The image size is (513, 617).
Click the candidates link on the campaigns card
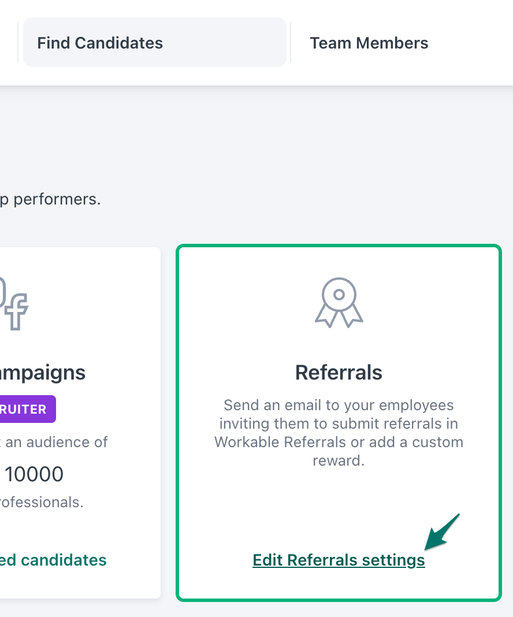pos(53,560)
